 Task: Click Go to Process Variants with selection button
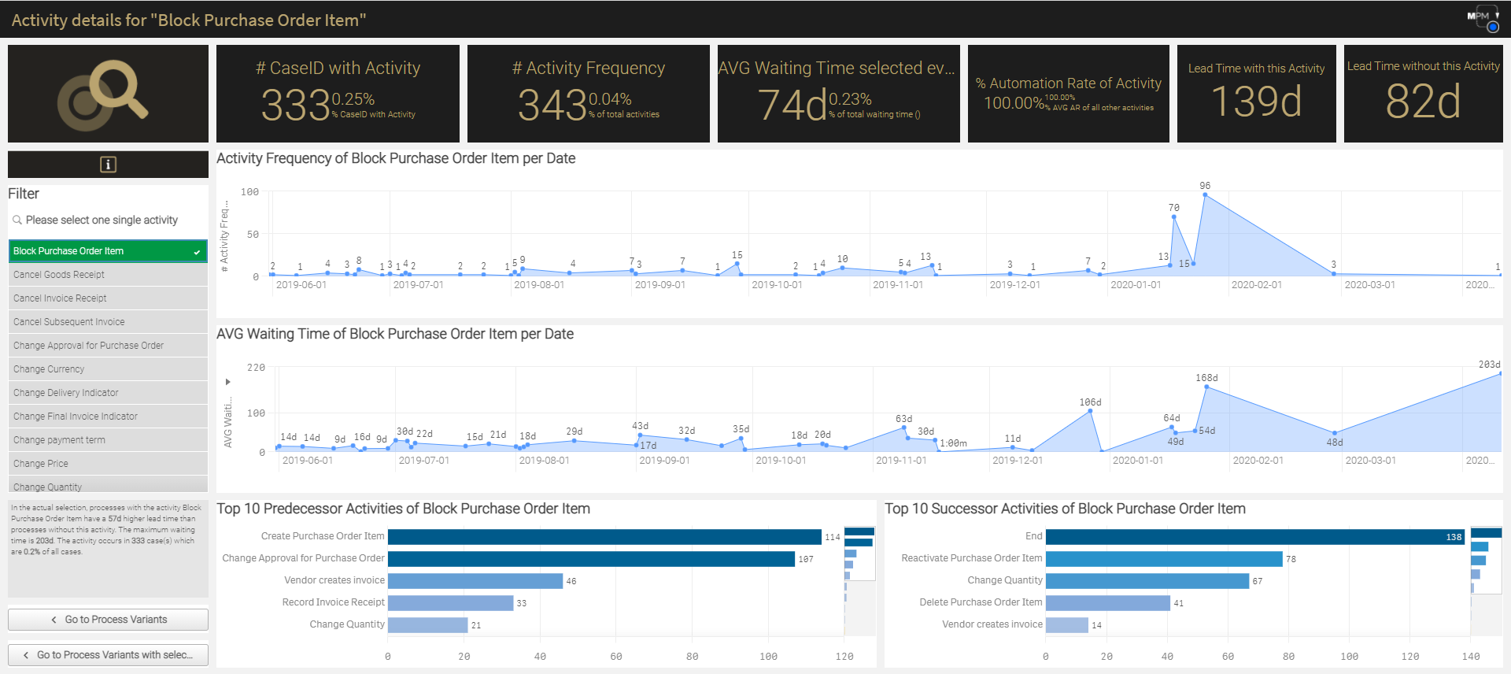[x=108, y=655]
